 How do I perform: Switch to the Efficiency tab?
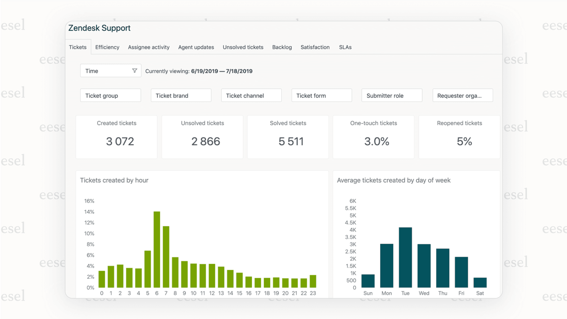107,47
